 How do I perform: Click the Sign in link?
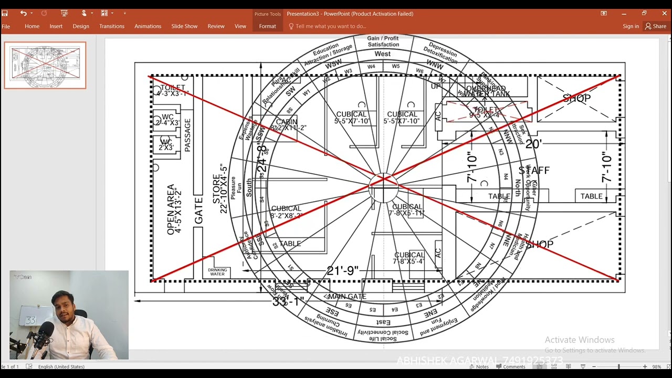[631, 26]
